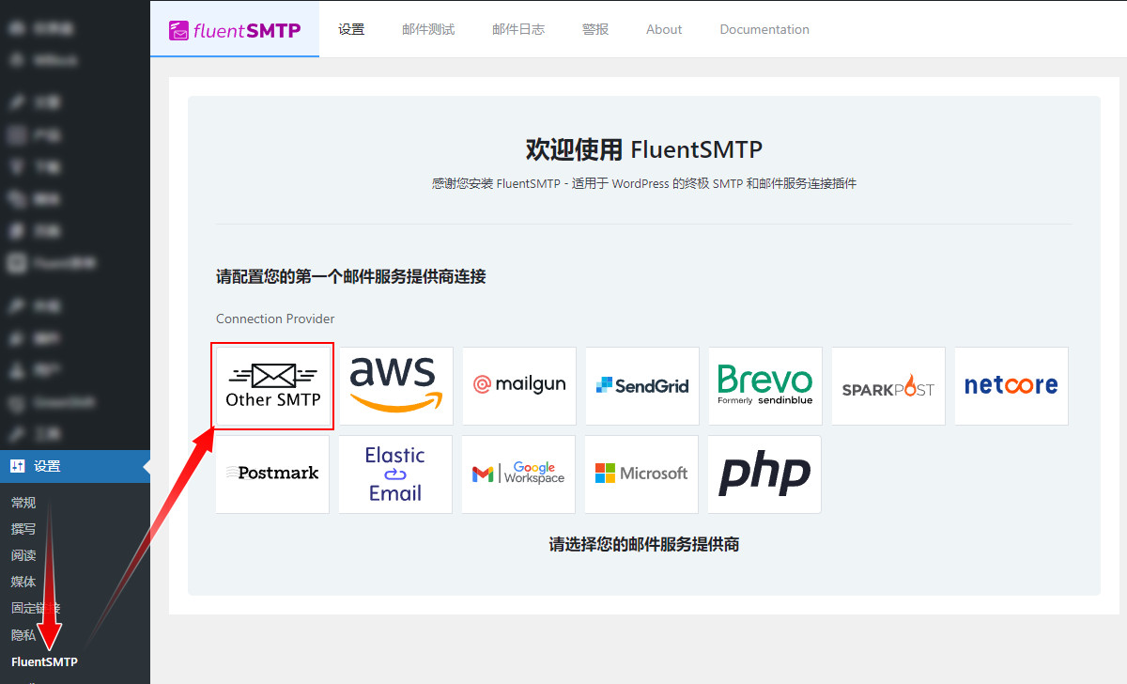Select the Netcore provider tile
1127x684 pixels.
(1011, 386)
